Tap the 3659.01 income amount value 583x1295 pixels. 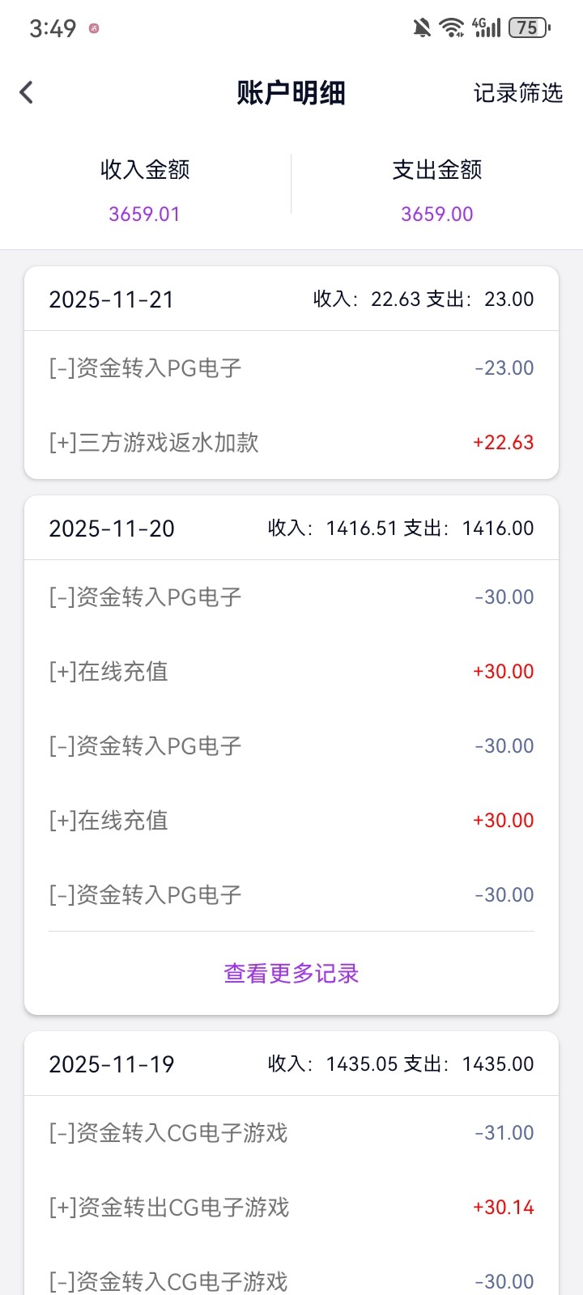pyautogui.click(x=145, y=214)
